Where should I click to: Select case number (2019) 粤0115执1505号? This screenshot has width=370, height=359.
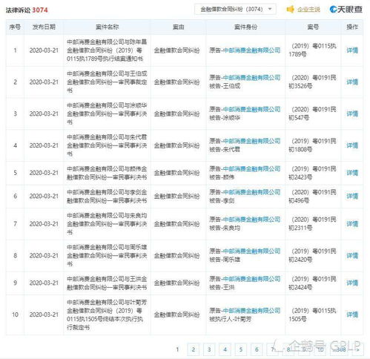[x=312, y=314]
